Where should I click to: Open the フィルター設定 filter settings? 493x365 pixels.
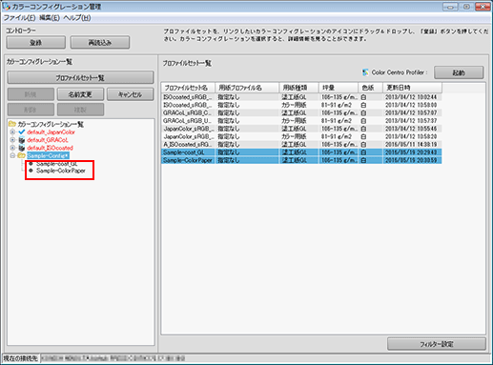[437, 344]
